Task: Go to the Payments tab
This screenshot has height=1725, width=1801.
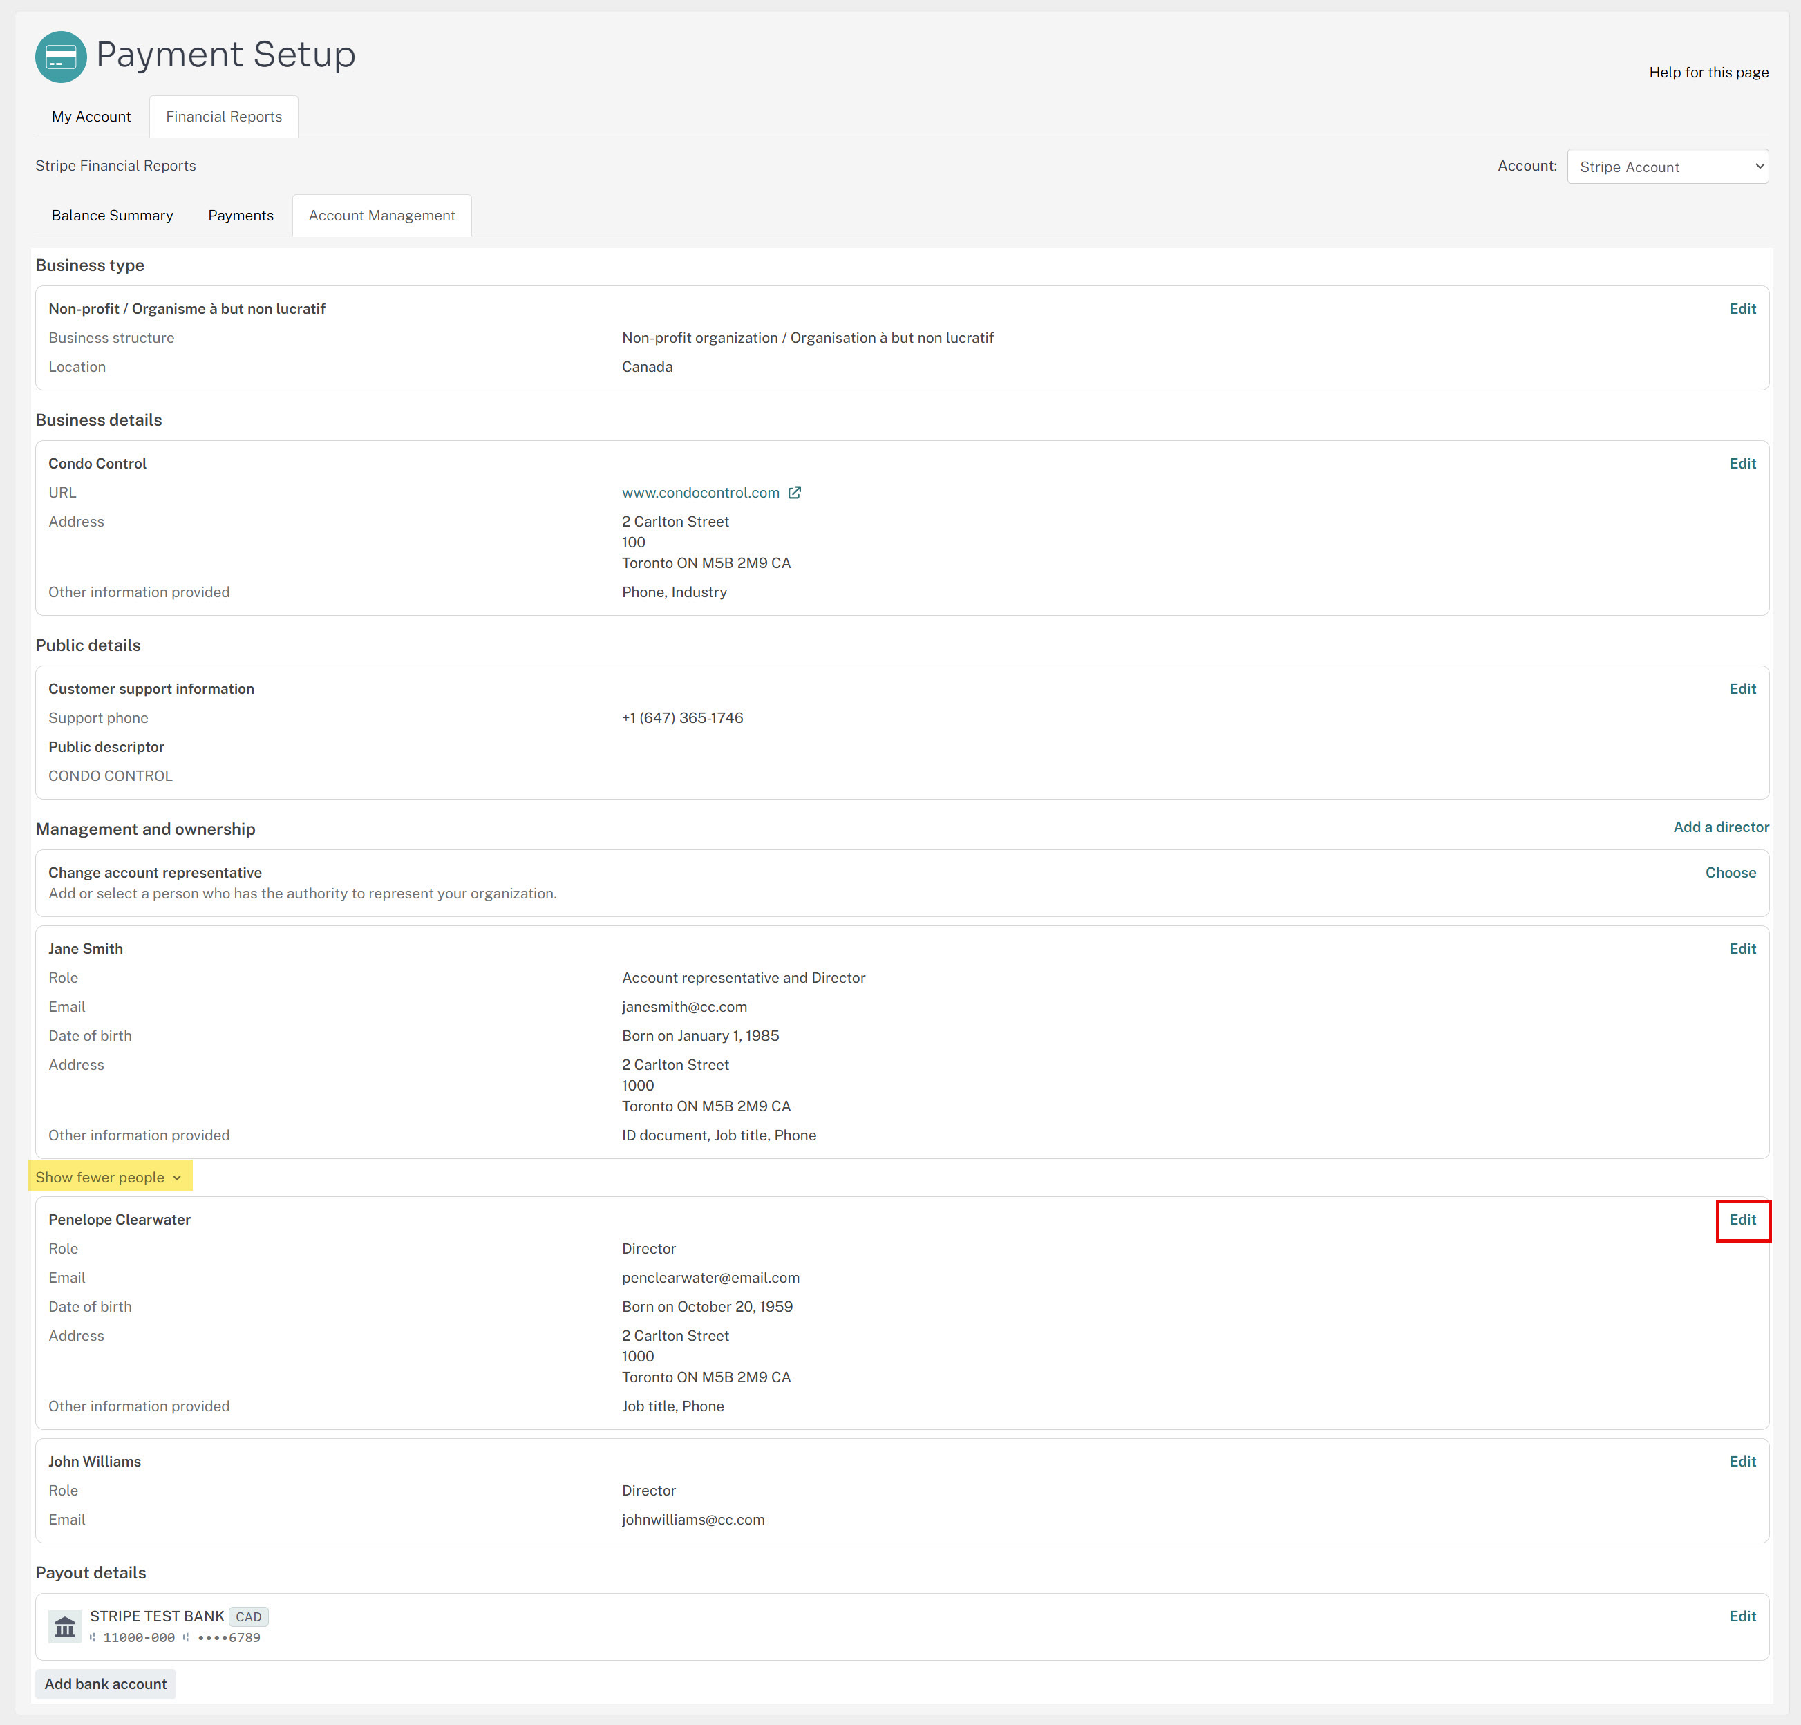Action: point(241,215)
